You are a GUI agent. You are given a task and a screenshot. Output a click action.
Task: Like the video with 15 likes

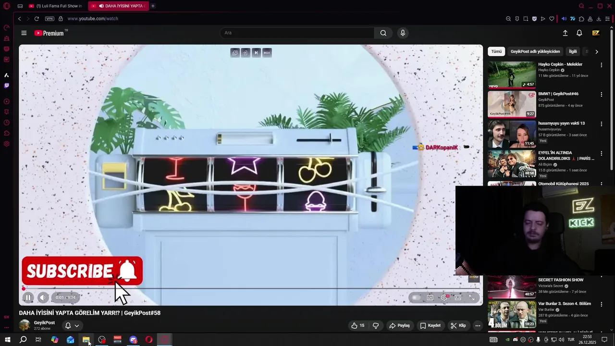357,325
